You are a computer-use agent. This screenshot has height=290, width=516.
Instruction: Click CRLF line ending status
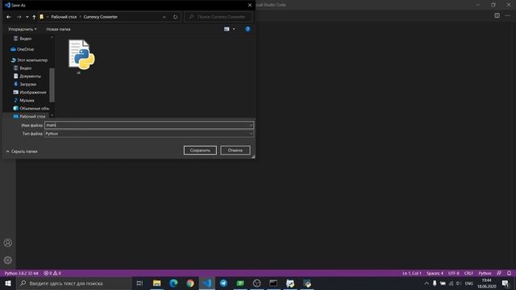[468, 273]
